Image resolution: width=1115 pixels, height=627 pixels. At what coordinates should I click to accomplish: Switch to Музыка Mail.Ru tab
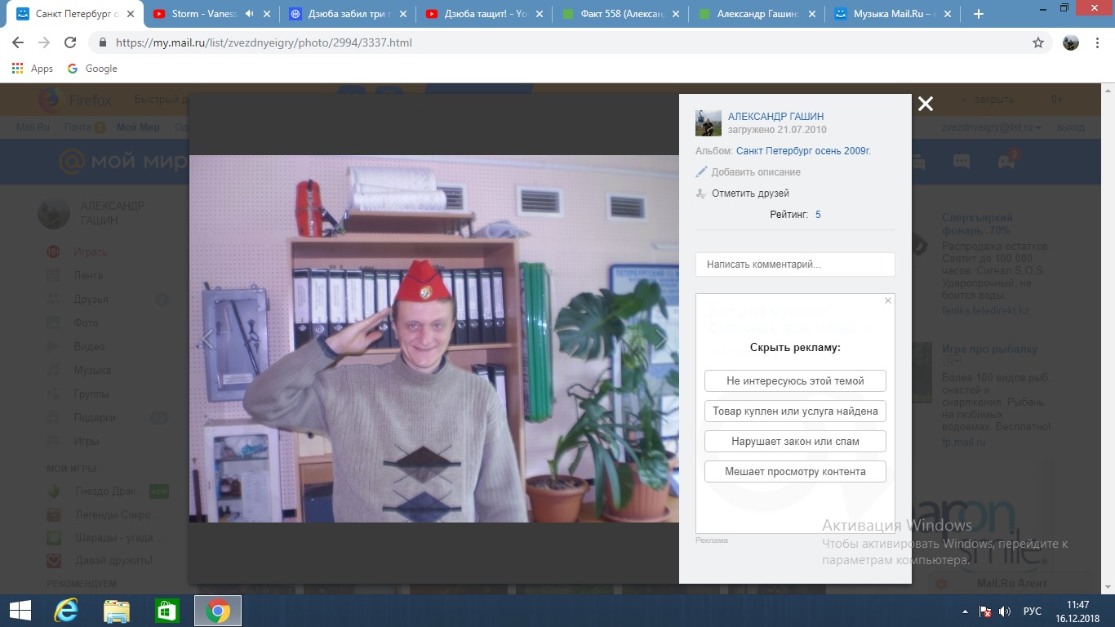(x=893, y=14)
